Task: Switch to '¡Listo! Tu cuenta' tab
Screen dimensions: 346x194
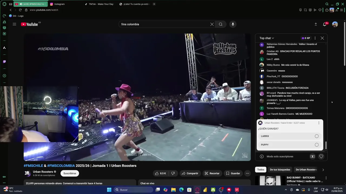Action: point(135,4)
